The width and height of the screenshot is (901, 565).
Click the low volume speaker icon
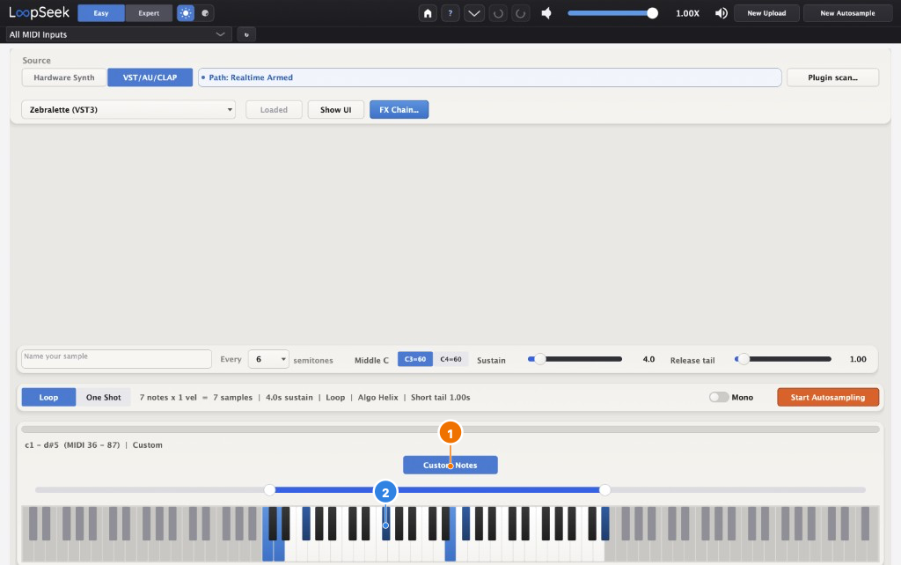(x=546, y=13)
